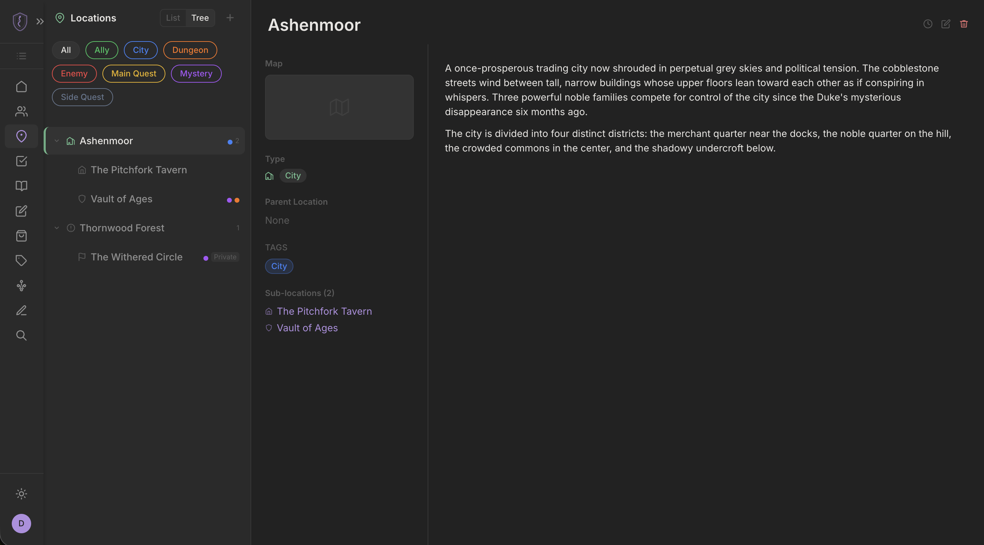Click the Sub-locations (2) heading

coord(300,293)
